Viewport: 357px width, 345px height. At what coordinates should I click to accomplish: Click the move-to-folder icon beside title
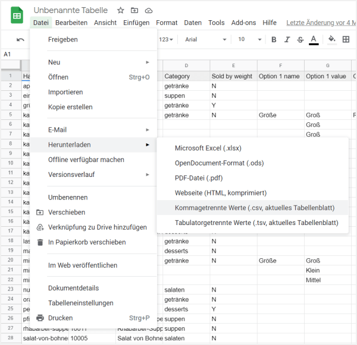(134, 10)
